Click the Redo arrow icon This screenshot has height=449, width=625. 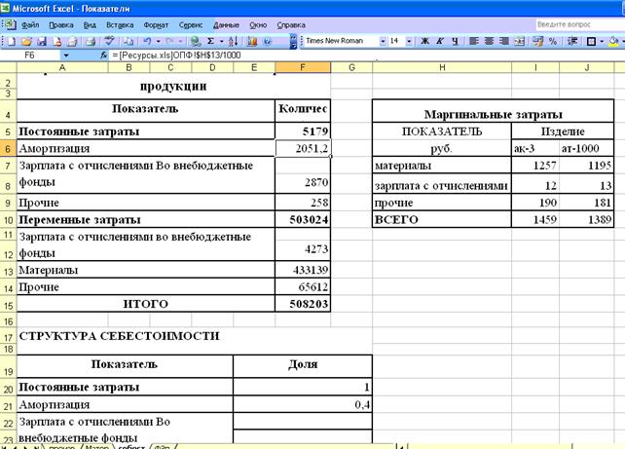[169, 41]
